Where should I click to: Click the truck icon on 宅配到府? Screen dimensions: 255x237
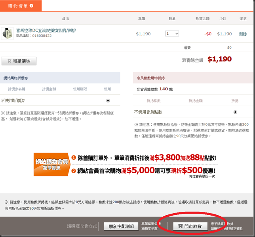tap(112, 226)
